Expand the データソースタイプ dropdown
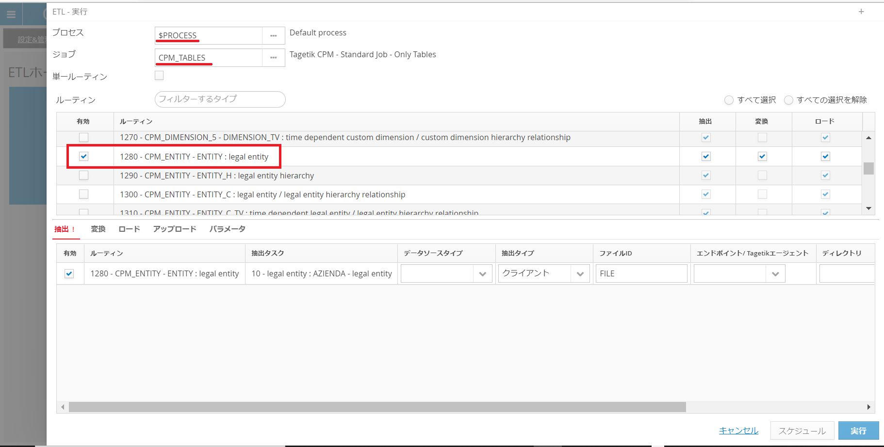Screen dimensions: 884x447 (x=482, y=274)
